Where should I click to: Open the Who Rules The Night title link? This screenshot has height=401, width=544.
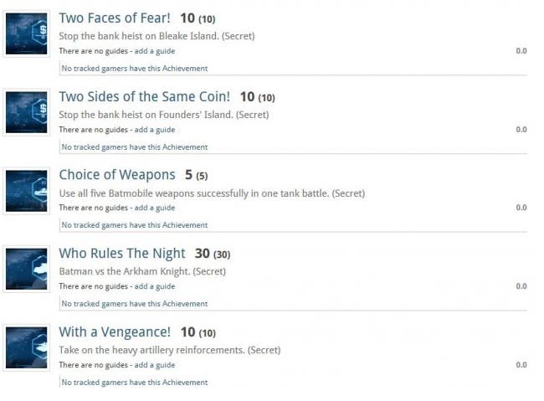pos(122,254)
